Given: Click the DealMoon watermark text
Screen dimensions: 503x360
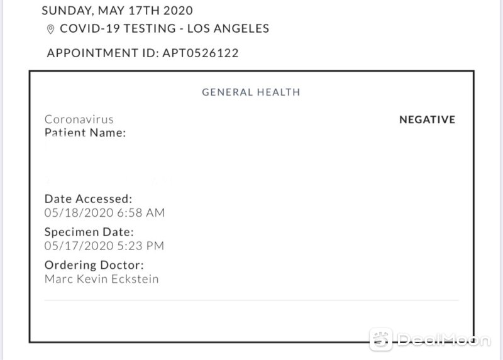Looking at the screenshot, I should point(444,340).
